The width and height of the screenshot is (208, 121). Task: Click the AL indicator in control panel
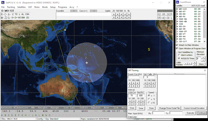(23, 14)
